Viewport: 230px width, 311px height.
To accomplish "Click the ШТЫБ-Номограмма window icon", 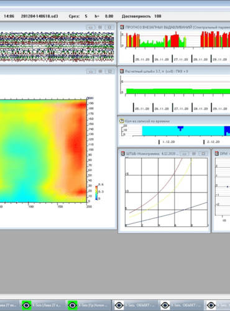I will pyautogui.click(x=123, y=154).
